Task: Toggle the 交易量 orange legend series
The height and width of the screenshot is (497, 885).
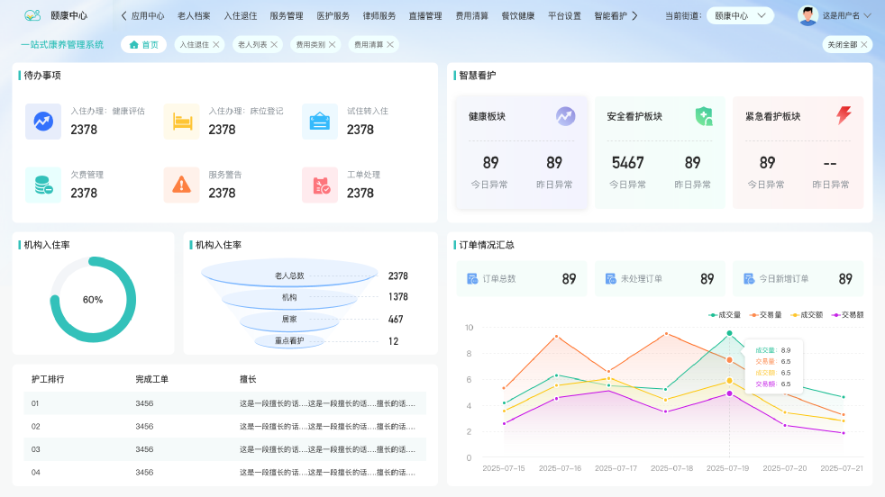Action: point(765,315)
